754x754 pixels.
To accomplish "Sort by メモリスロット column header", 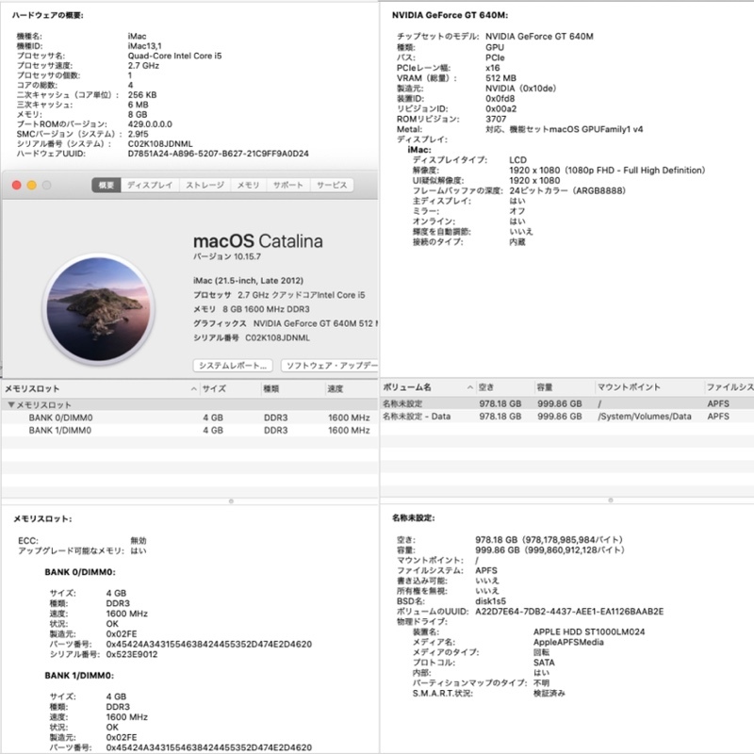I will [x=100, y=388].
